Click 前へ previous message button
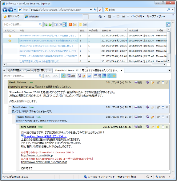 tap(47, 76)
